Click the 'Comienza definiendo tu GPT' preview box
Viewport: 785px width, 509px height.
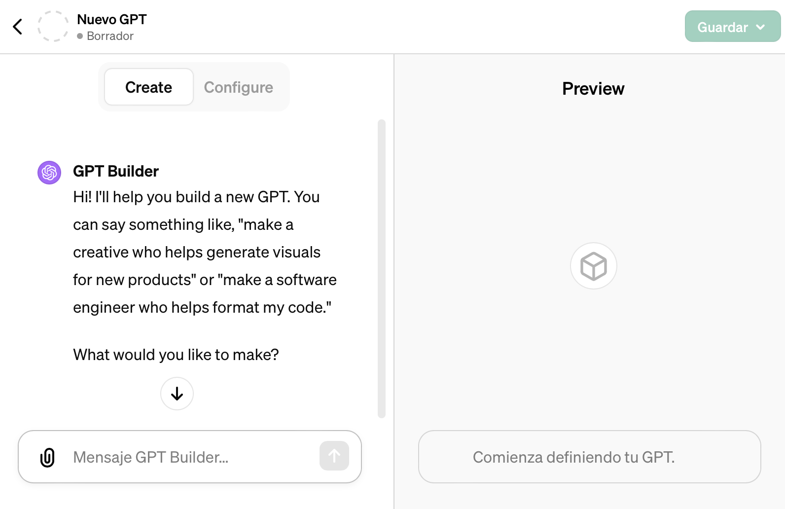point(589,457)
